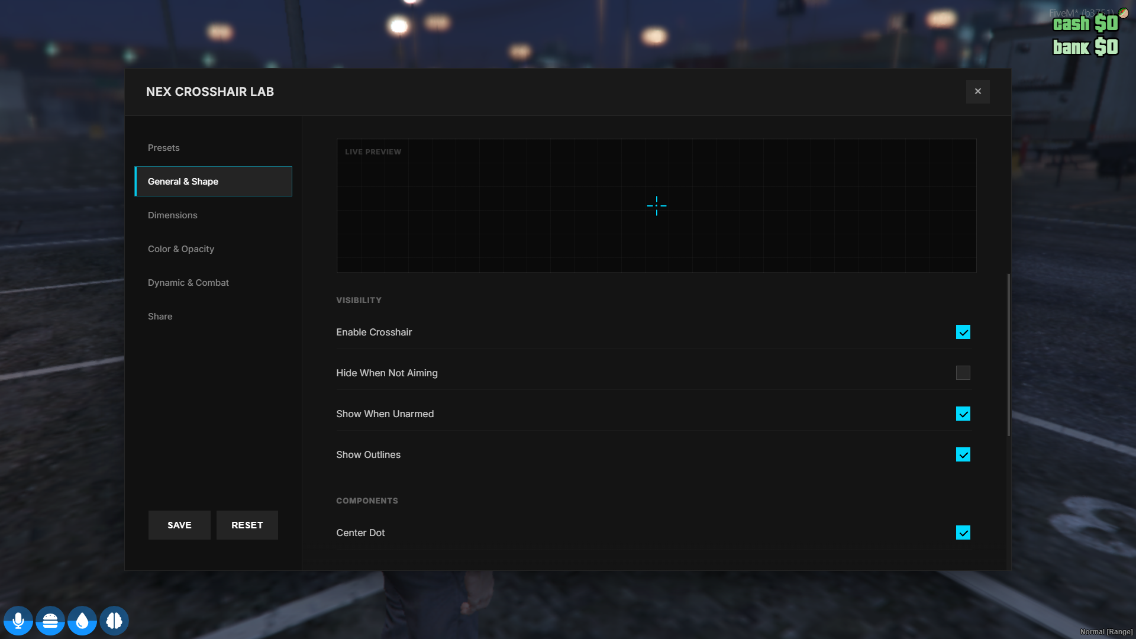Click the brain stress status icon
Viewport: 1136px width, 639px height.
click(114, 621)
